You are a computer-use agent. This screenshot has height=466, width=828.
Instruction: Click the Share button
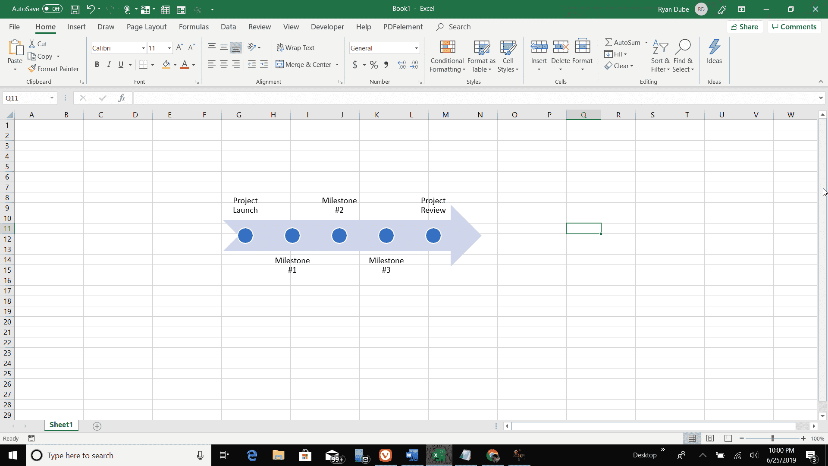(x=745, y=26)
